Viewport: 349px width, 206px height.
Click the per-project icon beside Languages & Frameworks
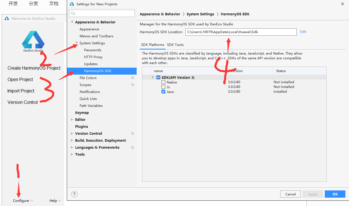[x=132, y=148]
